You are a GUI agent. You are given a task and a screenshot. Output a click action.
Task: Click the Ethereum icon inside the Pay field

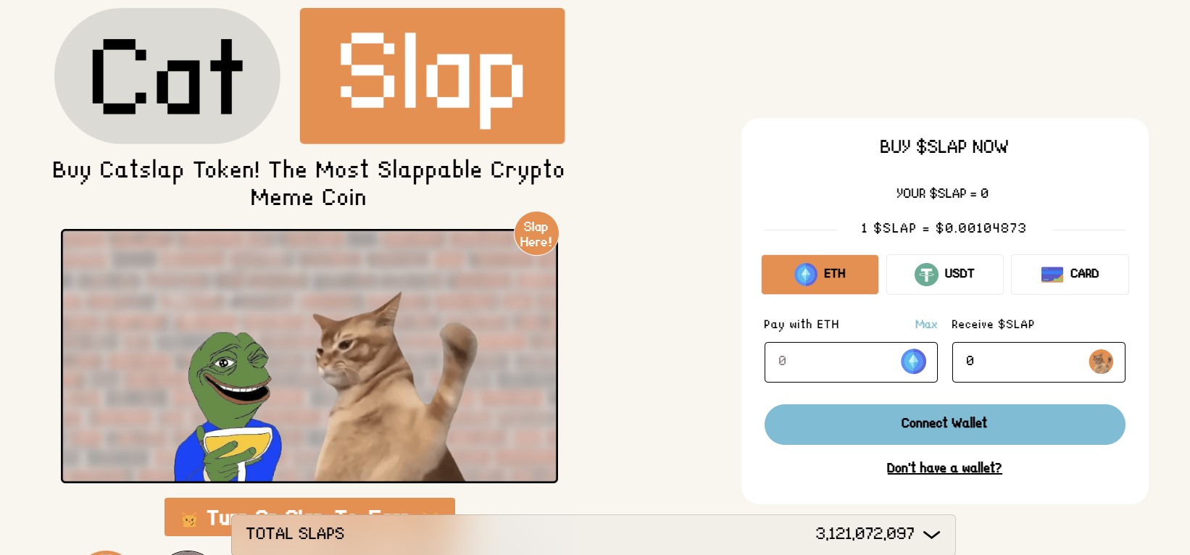coord(913,361)
